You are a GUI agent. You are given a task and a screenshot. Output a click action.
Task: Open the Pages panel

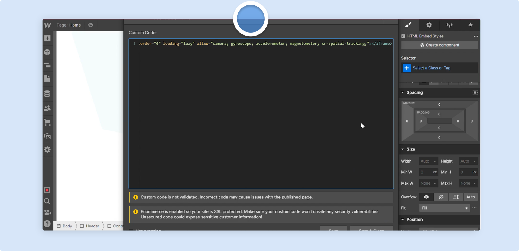point(47,79)
